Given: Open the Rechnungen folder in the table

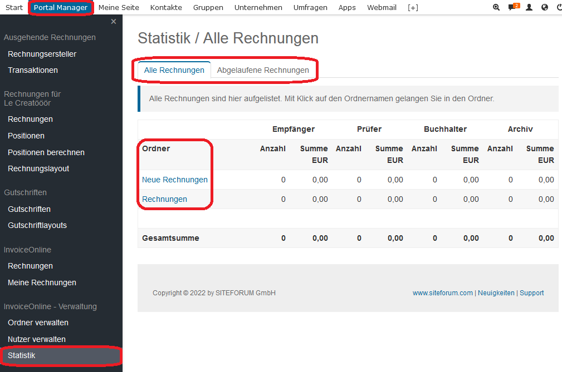Looking at the screenshot, I should (x=164, y=199).
